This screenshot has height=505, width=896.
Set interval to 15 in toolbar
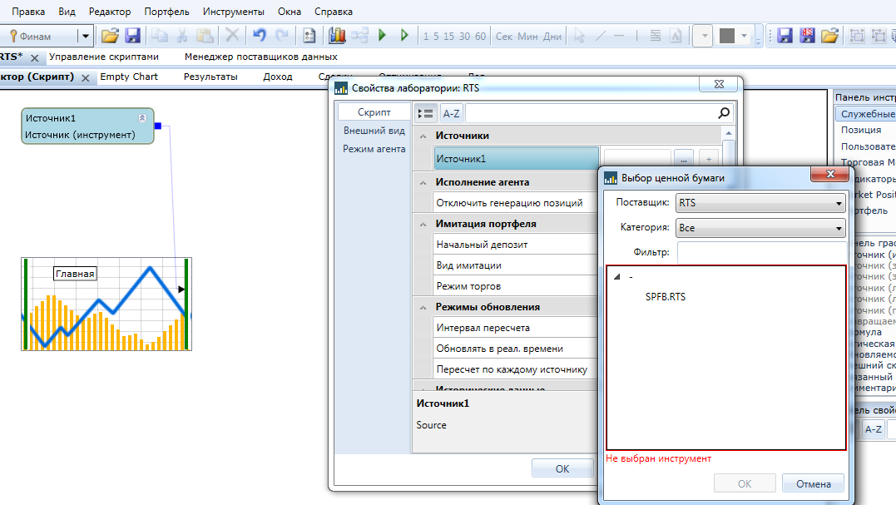[448, 37]
